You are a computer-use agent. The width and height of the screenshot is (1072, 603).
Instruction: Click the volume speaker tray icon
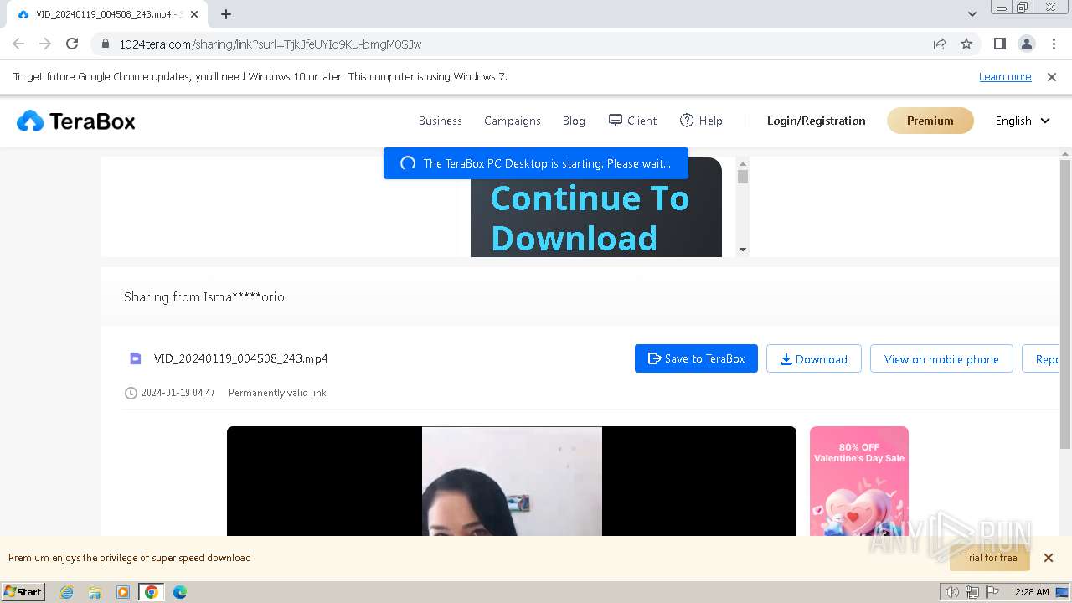point(951,592)
